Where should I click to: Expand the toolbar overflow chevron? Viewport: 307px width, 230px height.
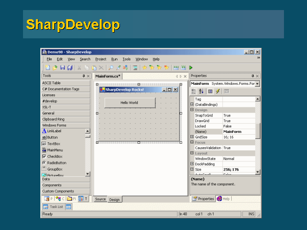259,57
